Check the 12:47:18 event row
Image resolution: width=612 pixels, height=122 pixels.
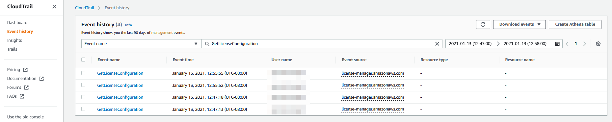pyautogui.click(x=83, y=97)
